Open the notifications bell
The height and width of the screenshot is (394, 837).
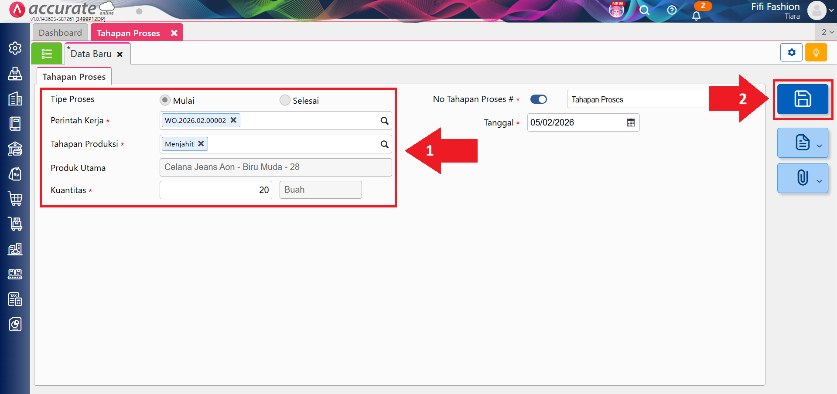[697, 16]
